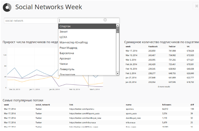This screenshot has height=131, width=199.
Task: Select Зенит from the dropdown list
Action: [87, 32]
